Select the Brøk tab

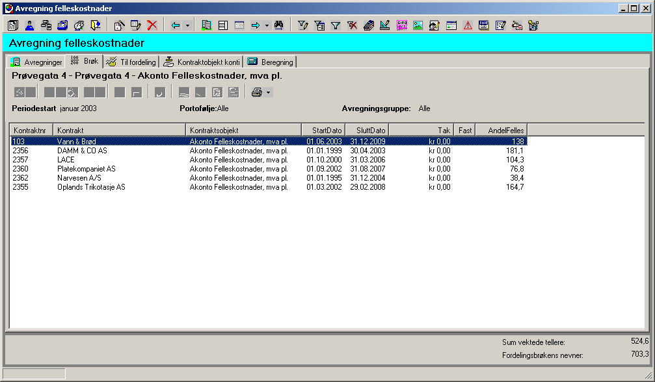pyautogui.click(x=85, y=61)
